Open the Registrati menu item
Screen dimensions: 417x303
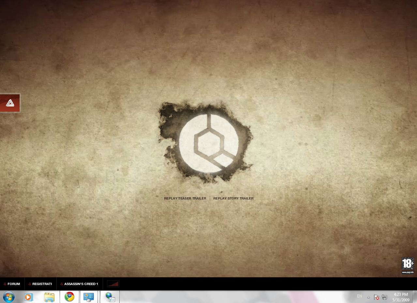(40, 284)
